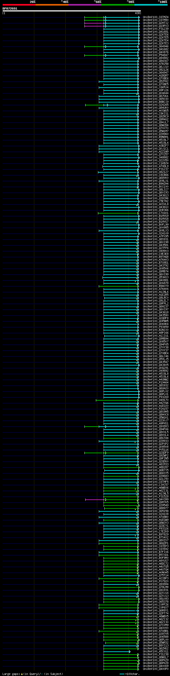Select the query name BP072691
The width and height of the screenshot is (170, 676).
point(10,9)
